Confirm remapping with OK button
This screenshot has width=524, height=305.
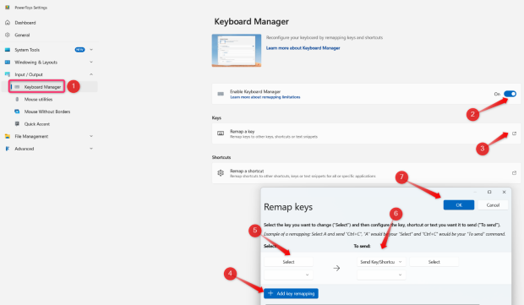coord(458,205)
